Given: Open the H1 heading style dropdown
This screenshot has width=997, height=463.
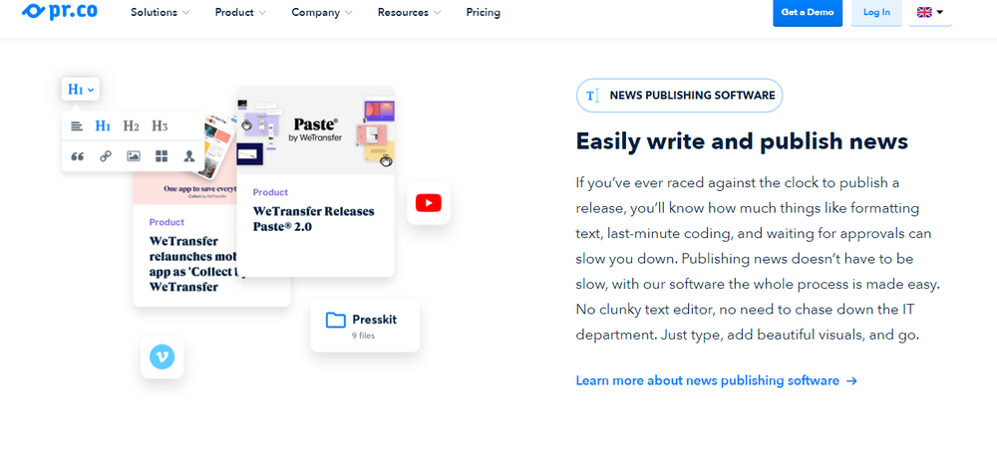Looking at the screenshot, I should click(x=81, y=90).
